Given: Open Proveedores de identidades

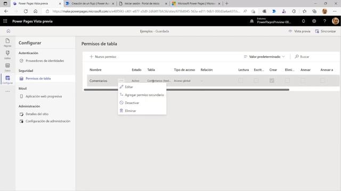Looking at the screenshot, I should tap(45, 60).
